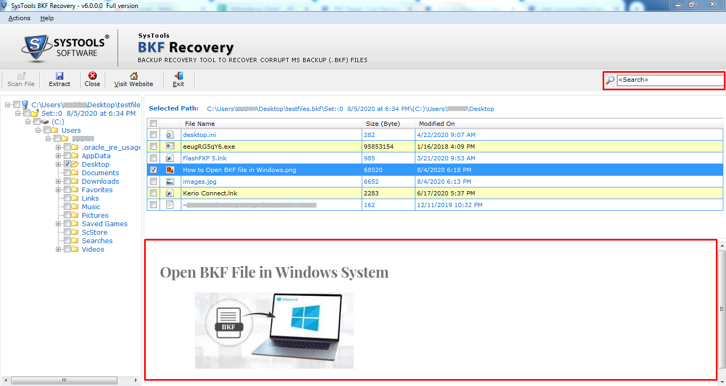Sort by the File Name column header

[x=271, y=123]
